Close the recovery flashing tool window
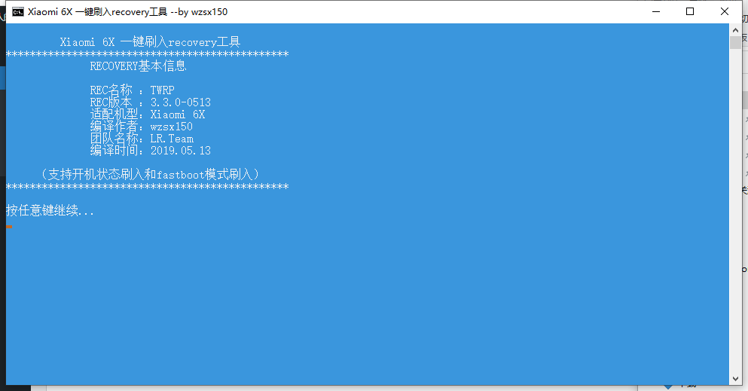The width and height of the screenshot is (748, 391). [724, 11]
